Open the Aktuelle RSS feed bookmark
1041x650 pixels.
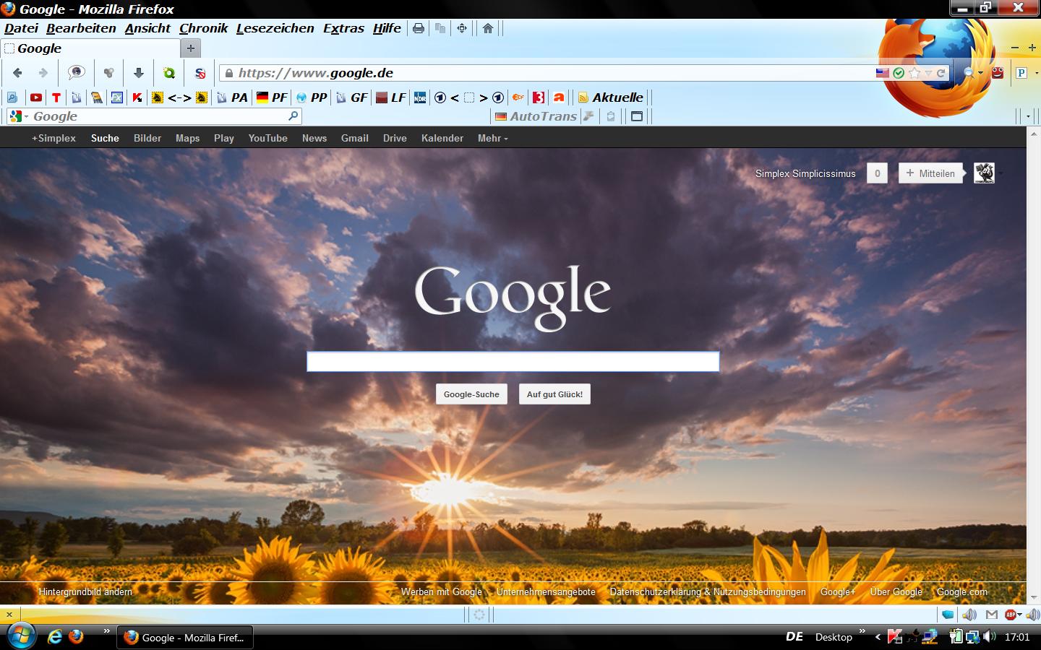611,97
